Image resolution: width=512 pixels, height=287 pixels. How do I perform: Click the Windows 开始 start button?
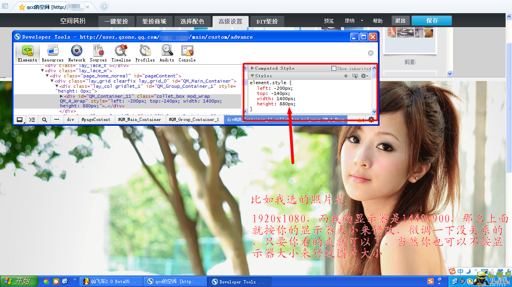tap(18, 281)
